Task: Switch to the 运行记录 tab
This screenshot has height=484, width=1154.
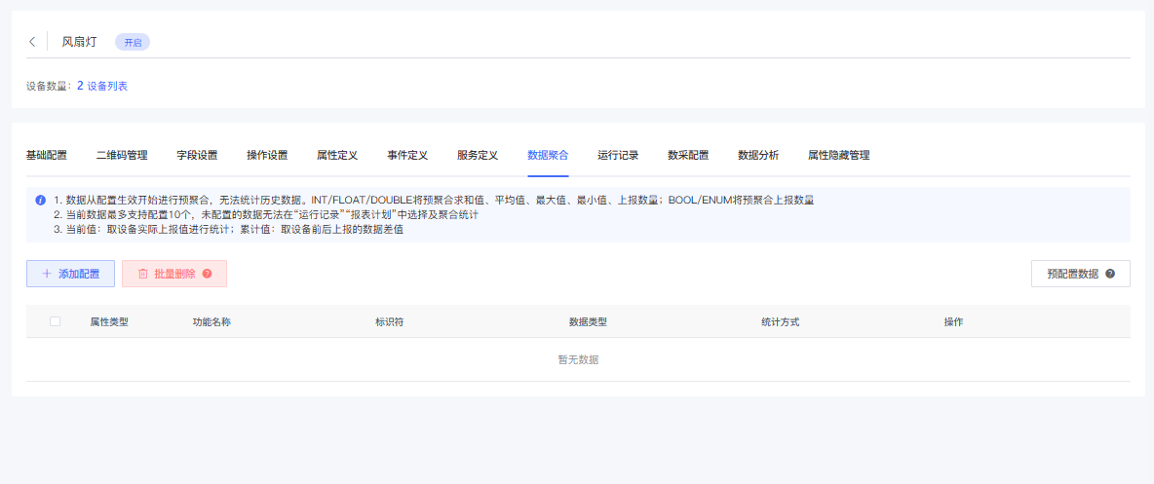Action: (618, 155)
